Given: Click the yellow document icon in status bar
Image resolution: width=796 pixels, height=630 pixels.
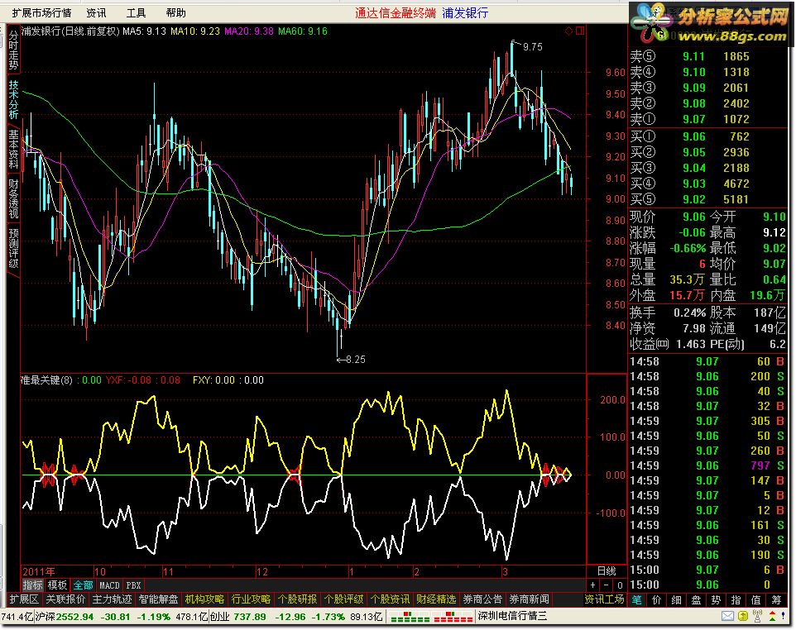Looking at the screenshot, I should pyautogui.click(x=743, y=616).
